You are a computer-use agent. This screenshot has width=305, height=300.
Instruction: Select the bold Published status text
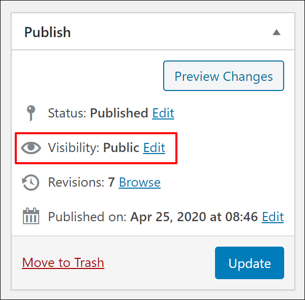tap(119, 113)
